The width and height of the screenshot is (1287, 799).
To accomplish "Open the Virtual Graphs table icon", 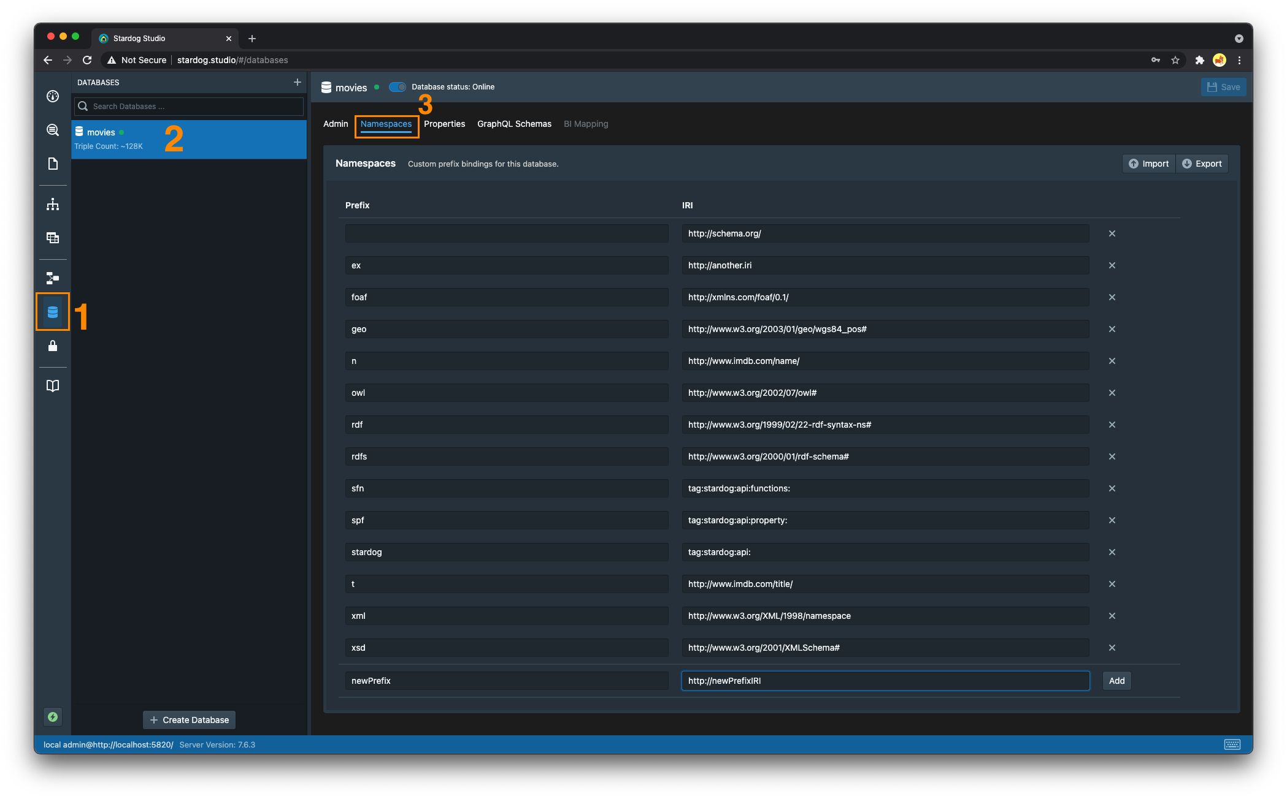I will click(53, 238).
